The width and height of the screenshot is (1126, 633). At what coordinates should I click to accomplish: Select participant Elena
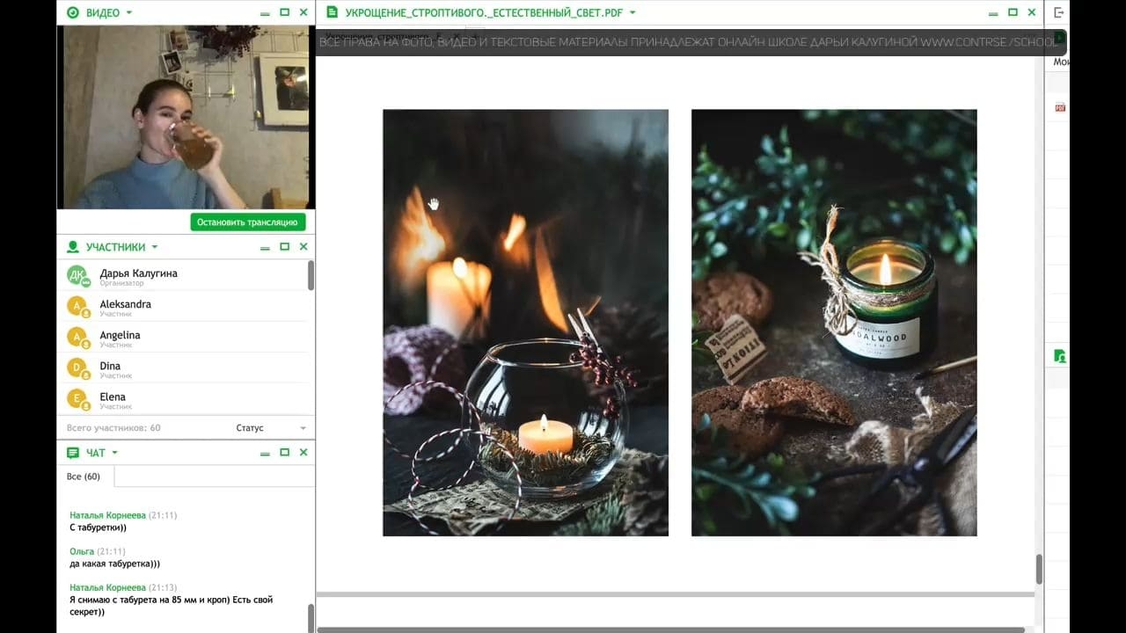tap(182, 399)
